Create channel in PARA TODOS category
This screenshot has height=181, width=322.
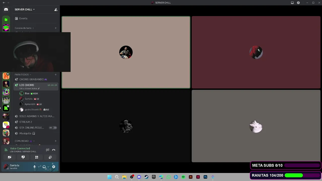tap(56, 75)
